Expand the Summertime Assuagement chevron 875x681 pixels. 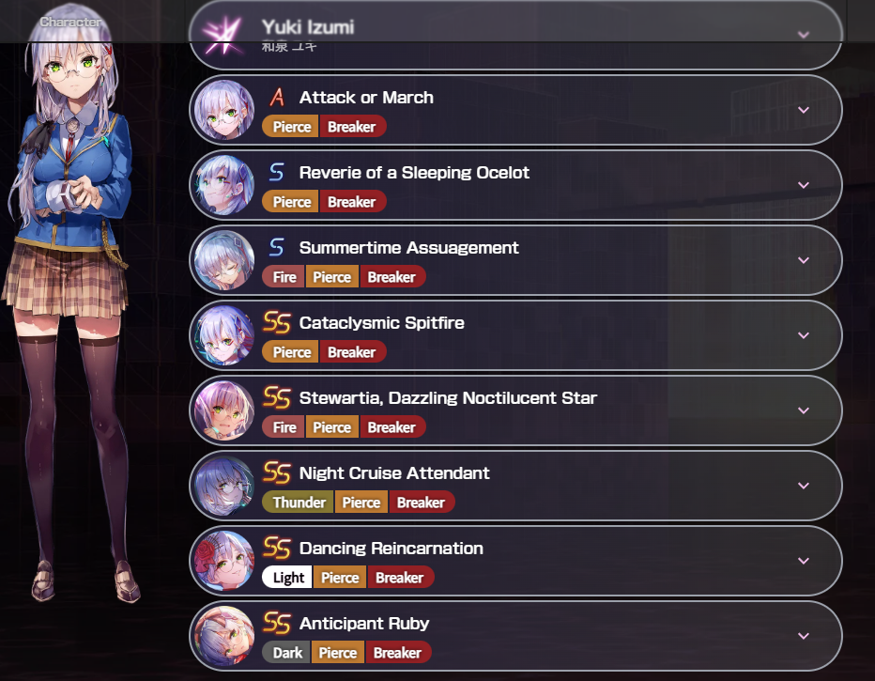(x=804, y=260)
